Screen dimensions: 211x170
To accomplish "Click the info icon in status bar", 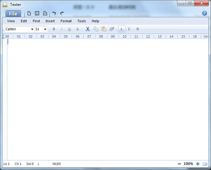I will (39, 164).
